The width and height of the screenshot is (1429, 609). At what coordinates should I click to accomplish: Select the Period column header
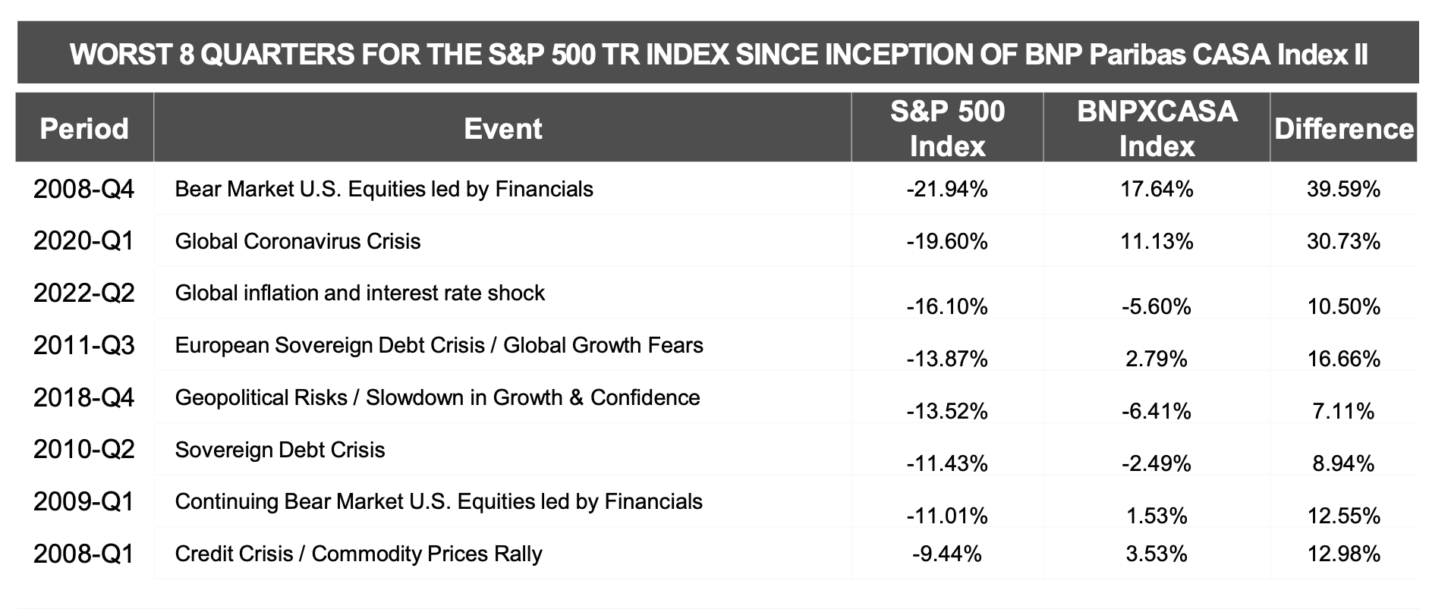point(84,128)
